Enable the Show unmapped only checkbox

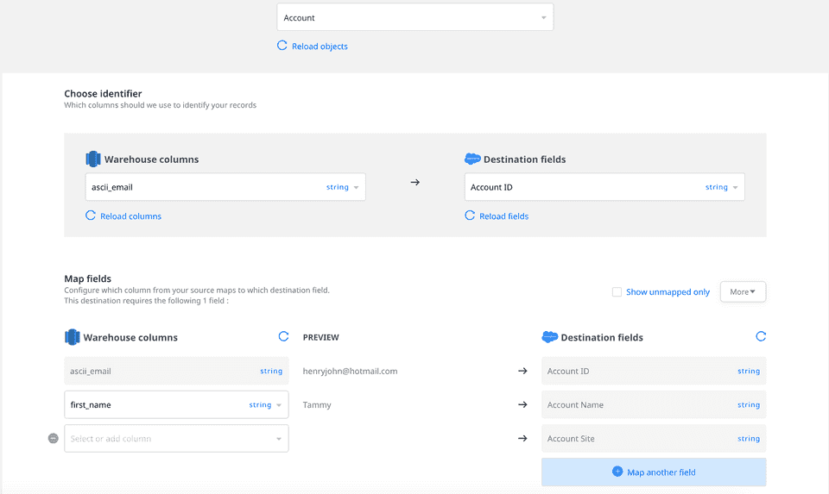(617, 292)
